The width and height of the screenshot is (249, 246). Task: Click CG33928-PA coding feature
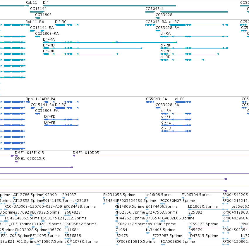[x=167, y=105]
